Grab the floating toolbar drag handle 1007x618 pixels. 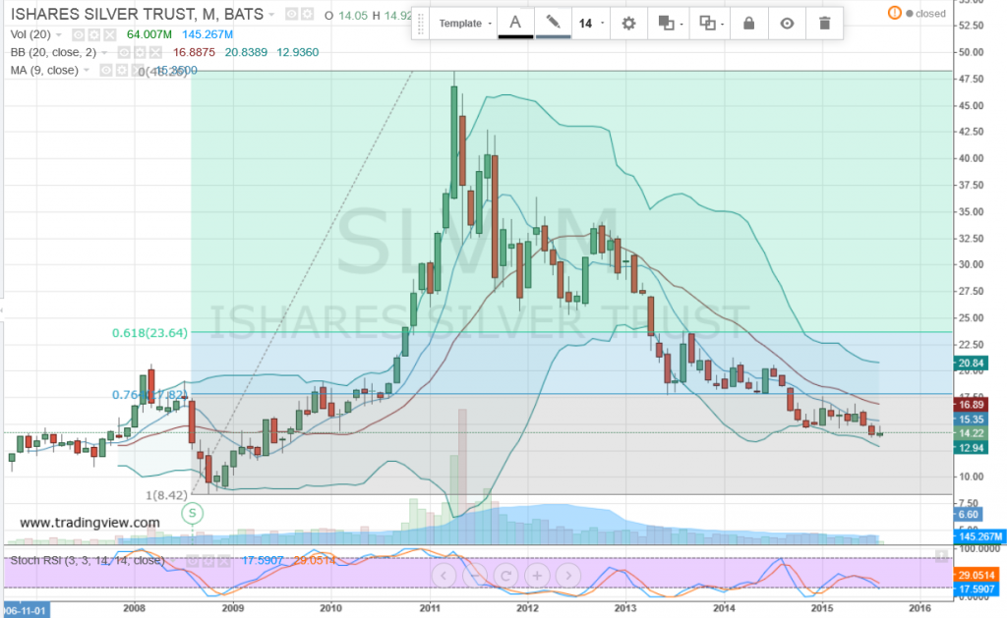pyautogui.click(x=421, y=24)
